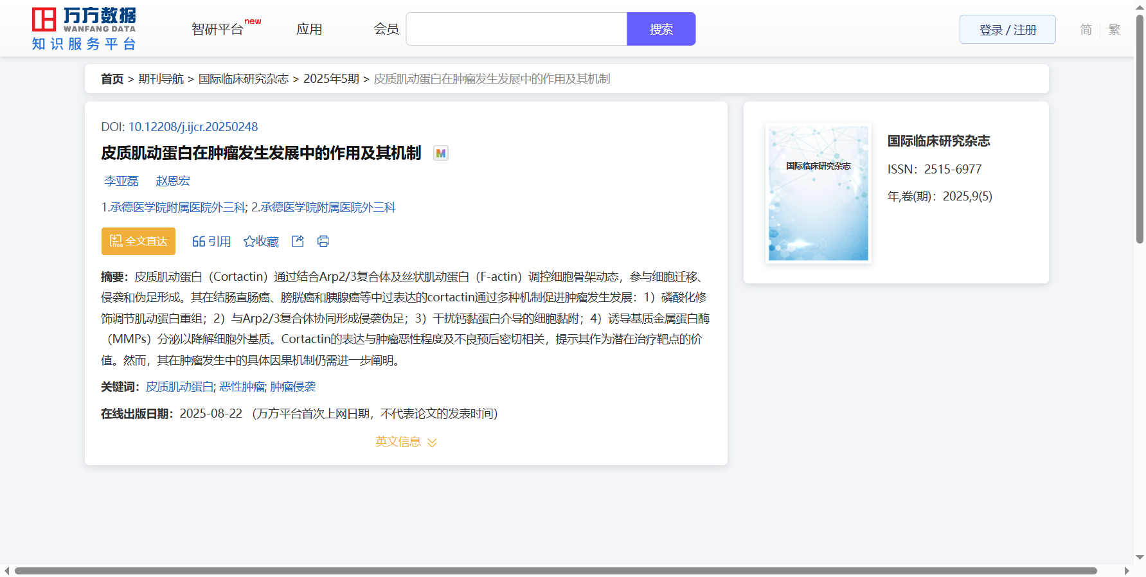Viewport: 1146px width, 577px height.
Task: Click into the search input field
Action: pyautogui.click(x=516, y=30)
